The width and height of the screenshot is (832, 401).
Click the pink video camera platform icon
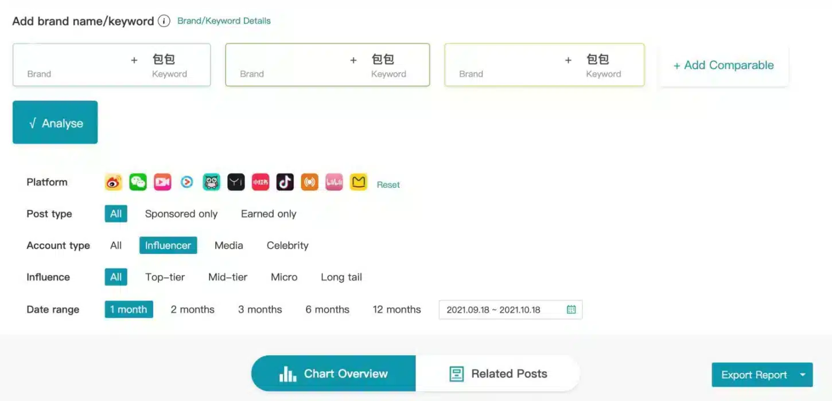(162, 182)
